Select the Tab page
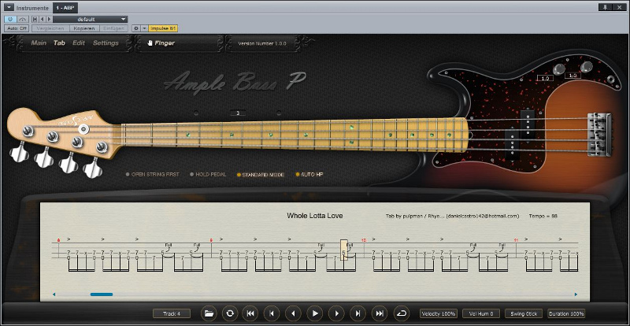 (60, 43)
